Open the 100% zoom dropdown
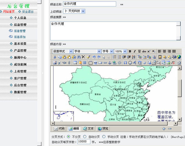The width and height of the screenshot is (185, 146). point(121,51)
